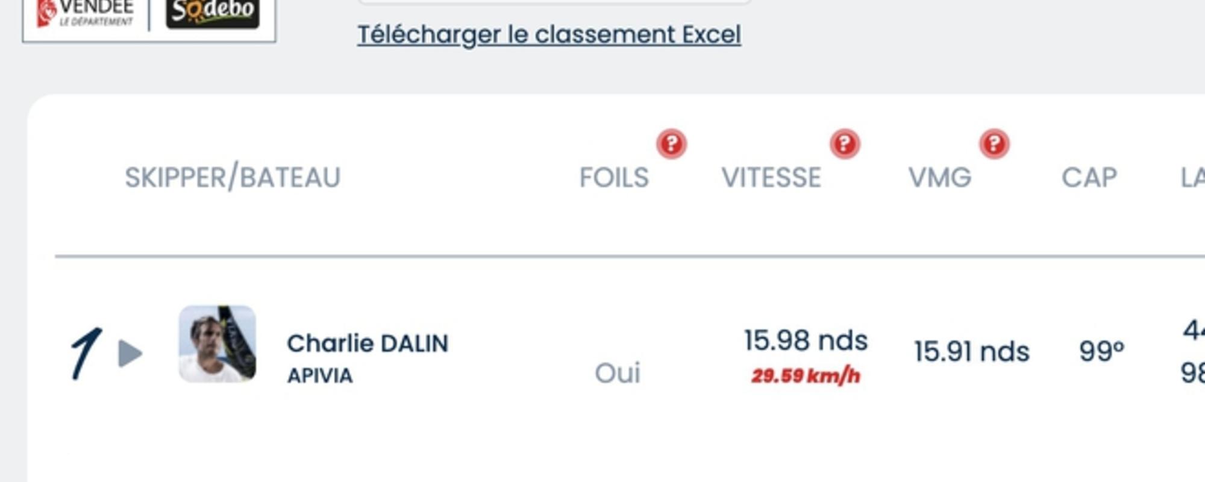Image resolution: width=1205 pixels, height=482 pixels.
Task: Click the VITESSE column header
Action: [771, 178]
